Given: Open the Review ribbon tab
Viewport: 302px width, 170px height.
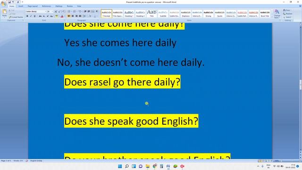Looking at the screenshot, I should 70,6.
